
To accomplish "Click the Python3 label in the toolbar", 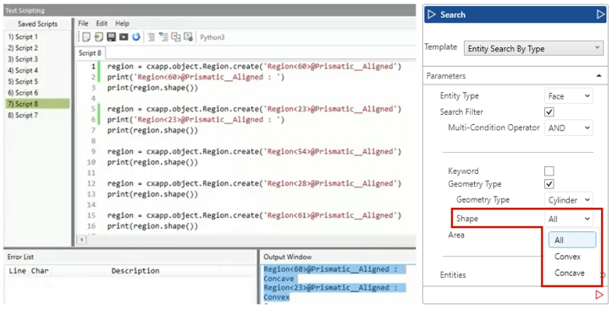I will pos(212,37).
